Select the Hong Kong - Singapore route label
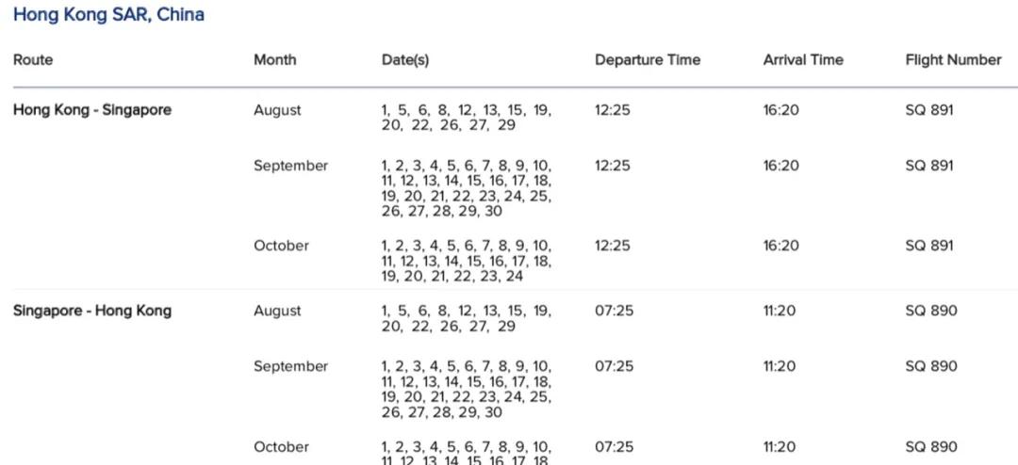The width and height of the screenshot is (1018, 465). (92, 110)
